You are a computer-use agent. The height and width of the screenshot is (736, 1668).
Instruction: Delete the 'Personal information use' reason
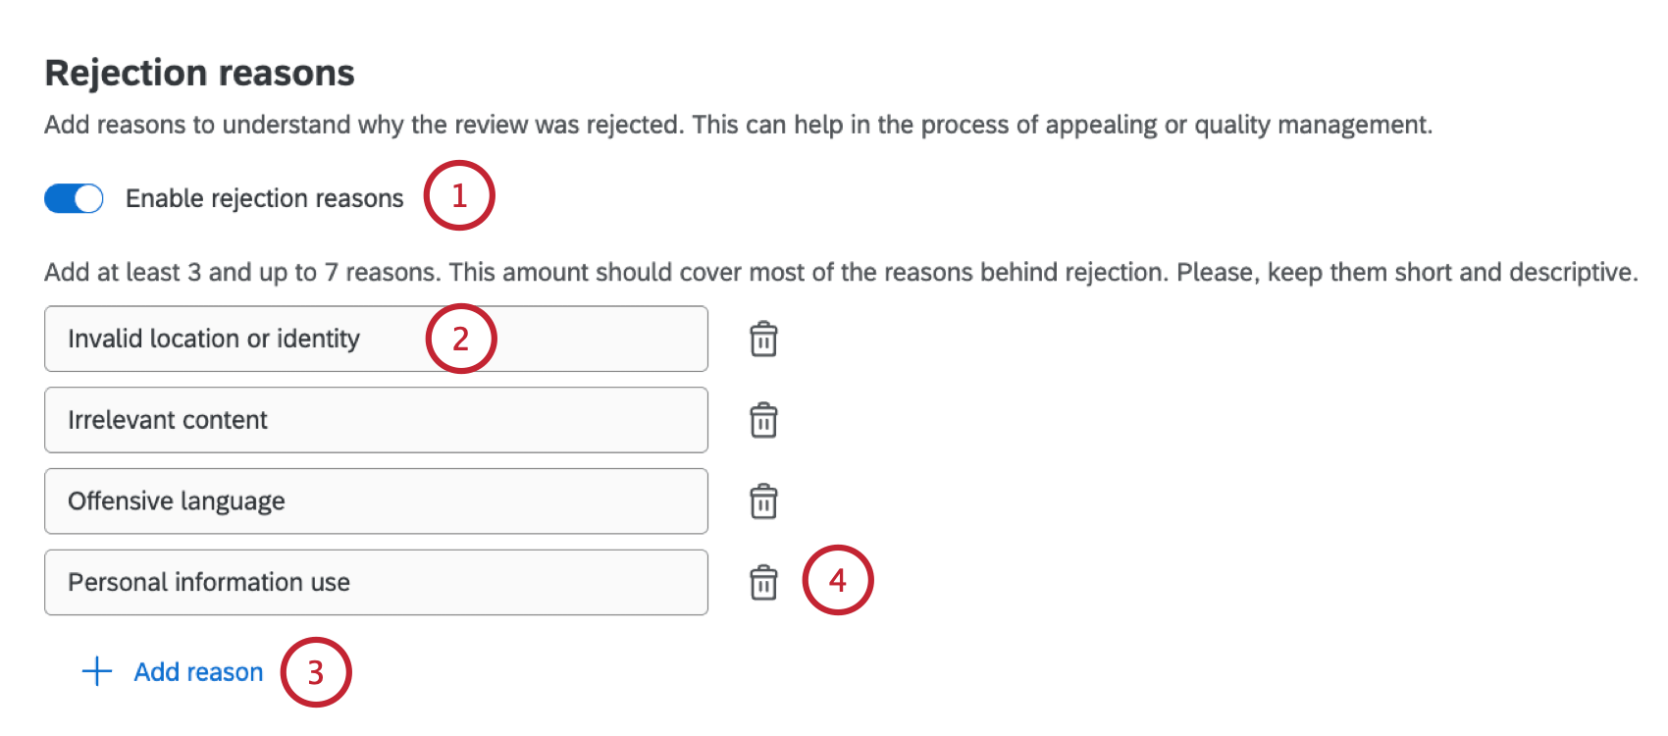click(763, 583)
